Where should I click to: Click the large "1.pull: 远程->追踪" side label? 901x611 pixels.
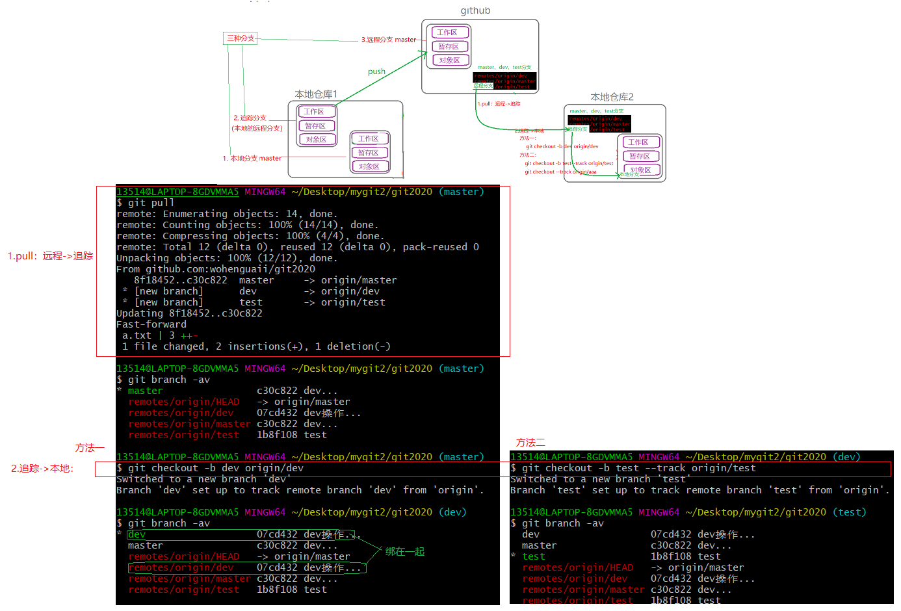coord(50,256)
